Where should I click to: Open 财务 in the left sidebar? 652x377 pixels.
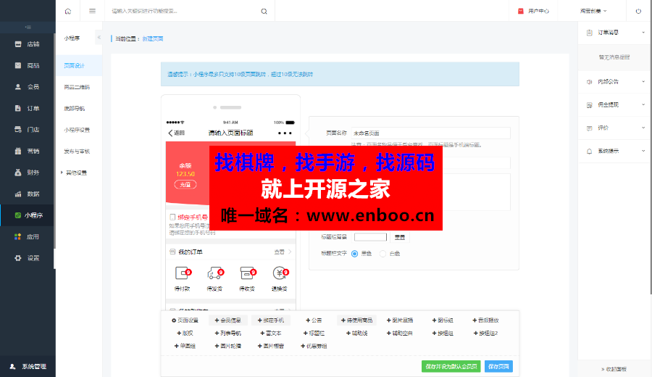coord(28,173)
